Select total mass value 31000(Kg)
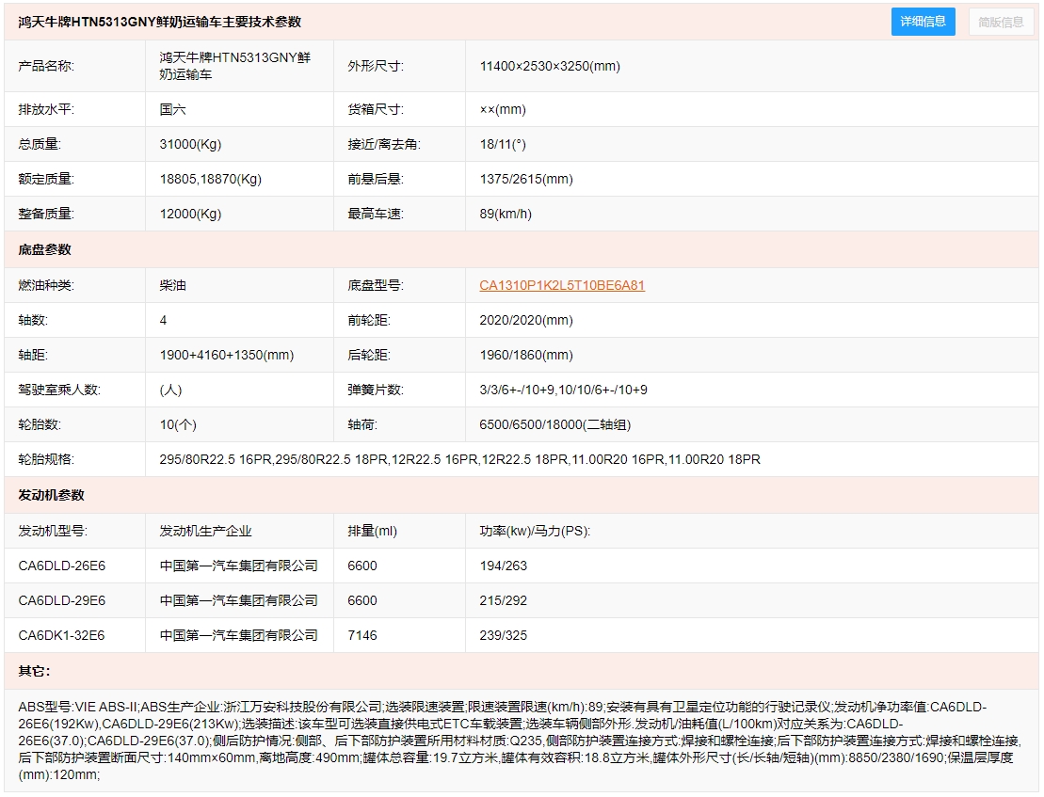Viewport: 1044px width, 797px height. [190, 144]
